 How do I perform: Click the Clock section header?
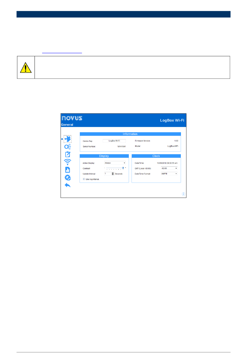click(x=156, y=156)
